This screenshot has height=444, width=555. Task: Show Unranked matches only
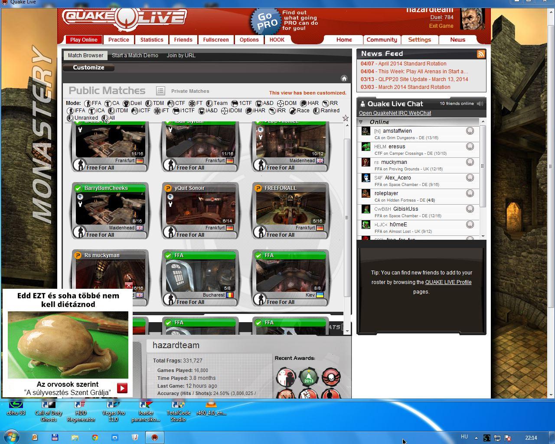(x=82, y=118)
